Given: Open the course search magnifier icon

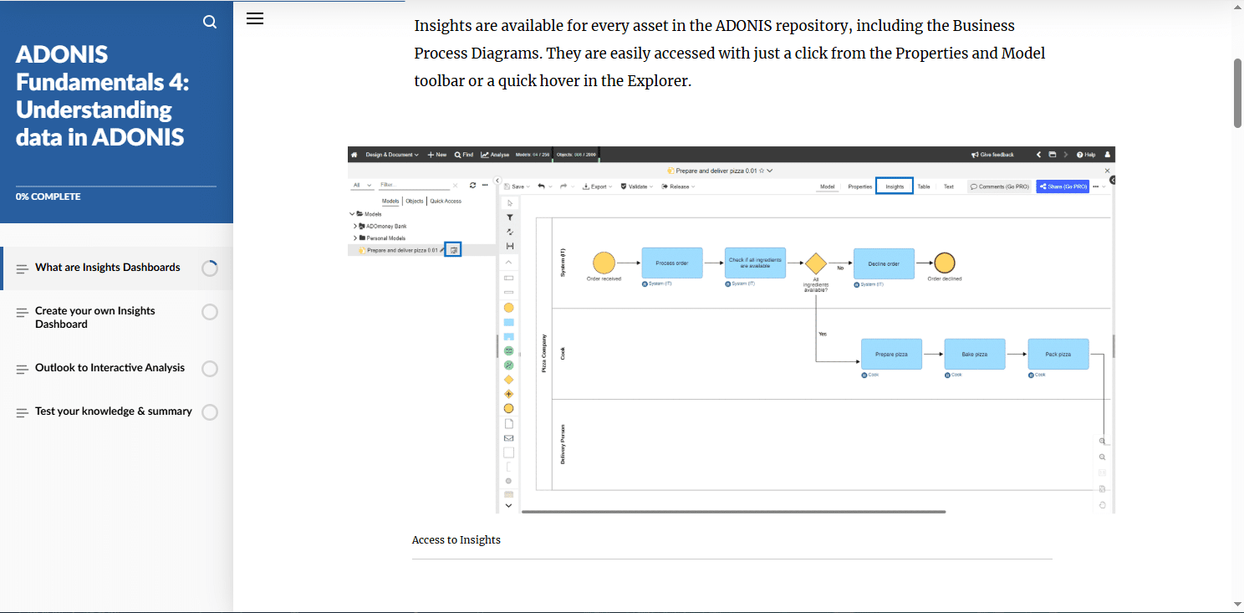Looking at the screenshot, I should tap(210, 22).
